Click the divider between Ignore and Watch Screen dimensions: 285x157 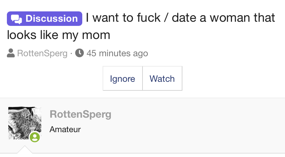pyautogui.click(x=142, y=78)
